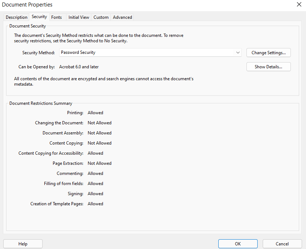The height and width of the screenshot is (249, 306).
Task: Open the Help dialog
Action: (23, 244)
